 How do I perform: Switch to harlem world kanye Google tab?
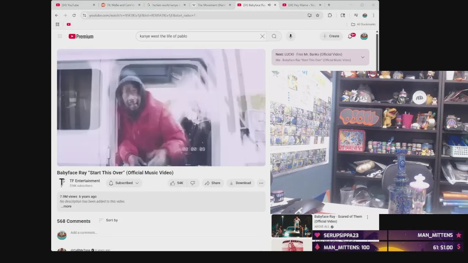(166, 5)
